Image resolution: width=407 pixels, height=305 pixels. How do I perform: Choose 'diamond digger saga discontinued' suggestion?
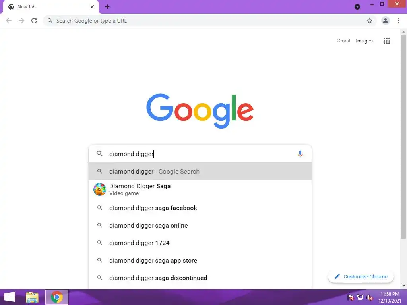200,278
